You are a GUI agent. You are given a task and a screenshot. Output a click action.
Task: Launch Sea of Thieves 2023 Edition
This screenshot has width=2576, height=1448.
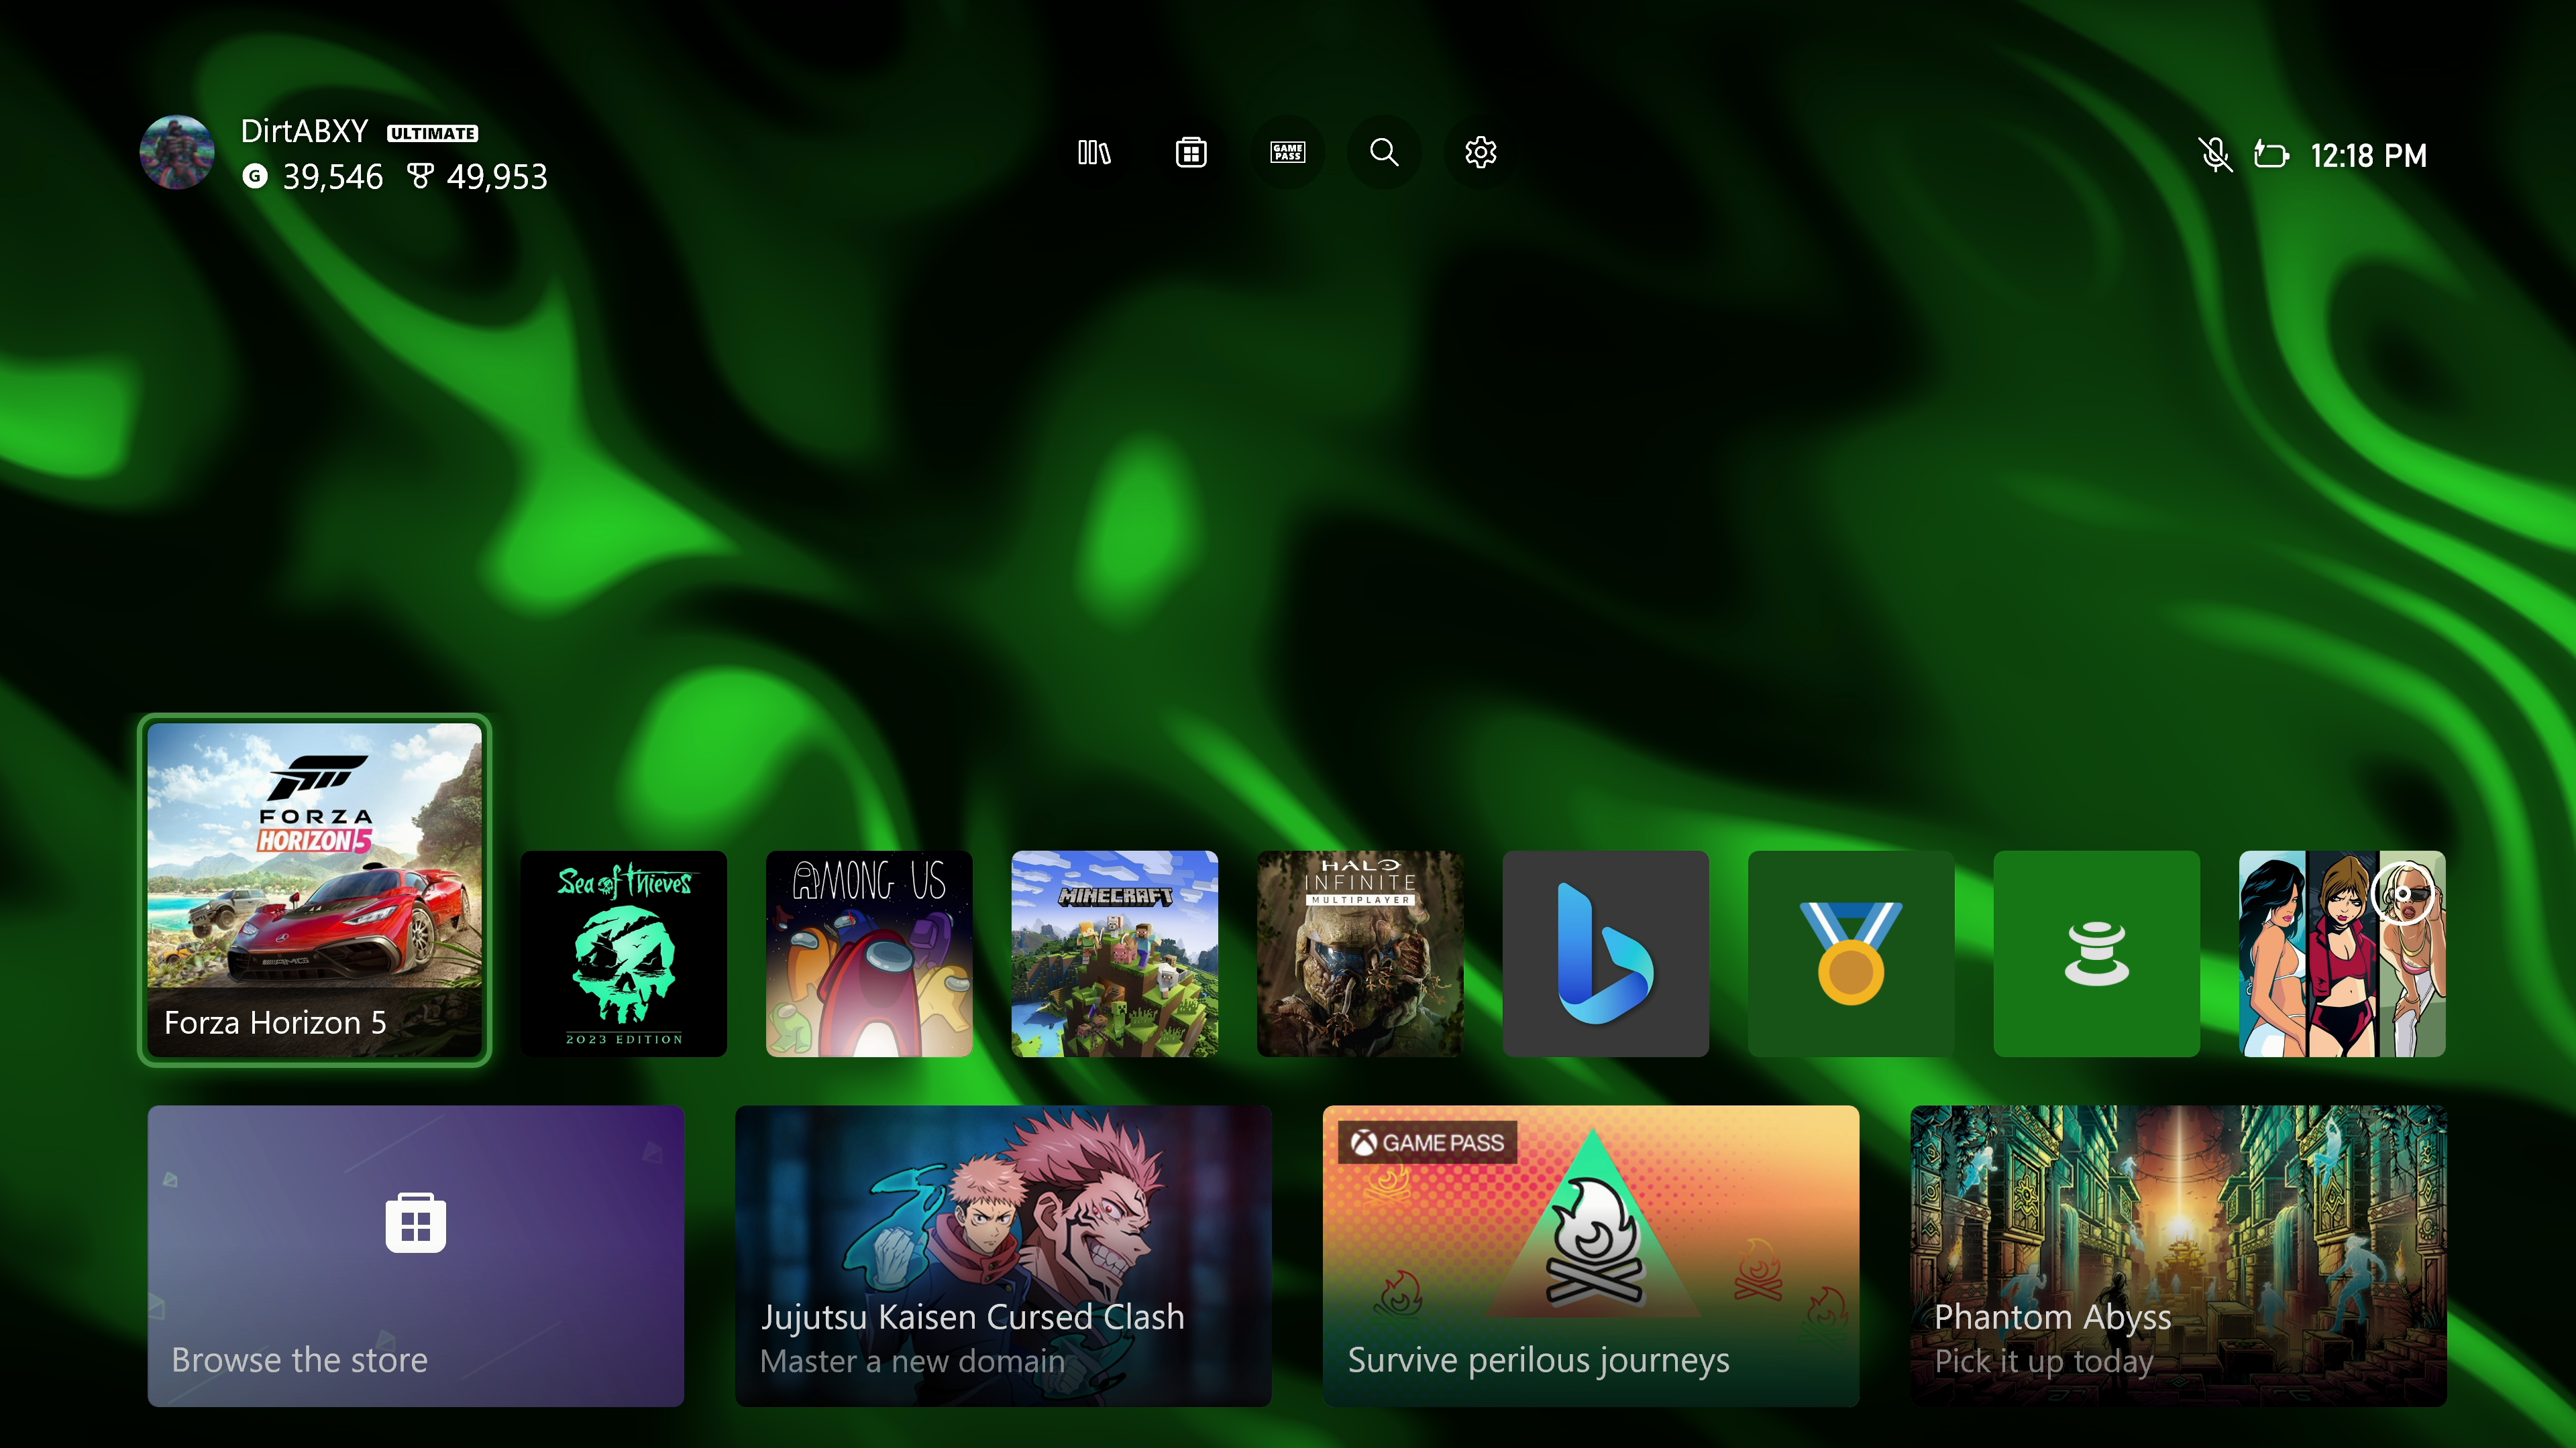624,953
